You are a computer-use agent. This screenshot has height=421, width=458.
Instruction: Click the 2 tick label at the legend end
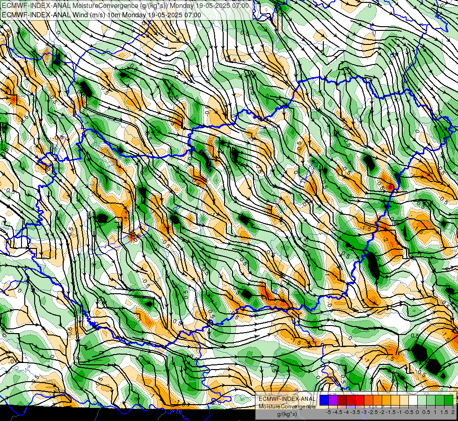pyautogui.click(x=453, y=412)
